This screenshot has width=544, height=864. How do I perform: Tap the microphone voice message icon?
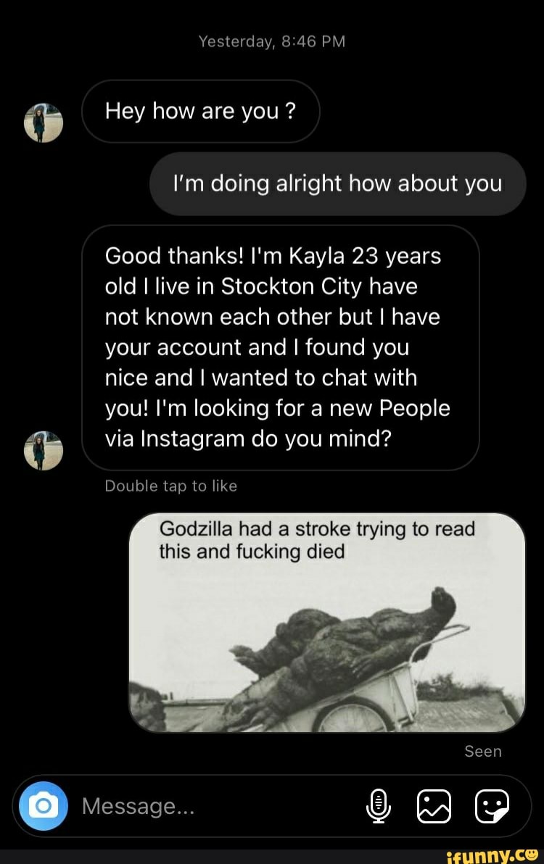(x=378, y=806)
